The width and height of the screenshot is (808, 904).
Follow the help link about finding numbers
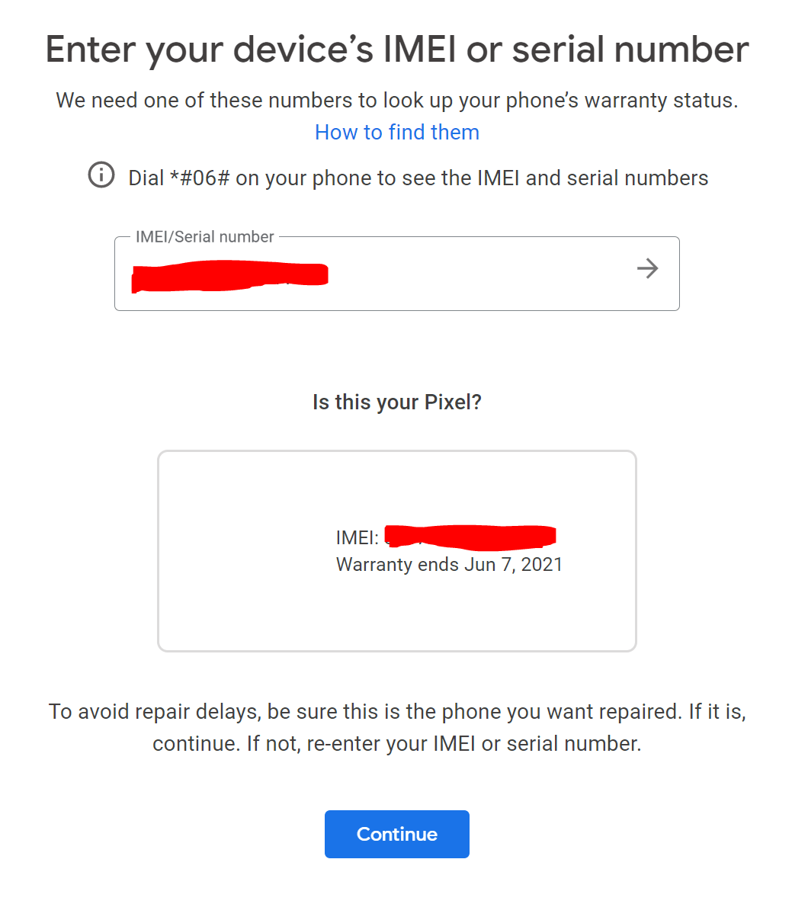click(x=396, y=132)
